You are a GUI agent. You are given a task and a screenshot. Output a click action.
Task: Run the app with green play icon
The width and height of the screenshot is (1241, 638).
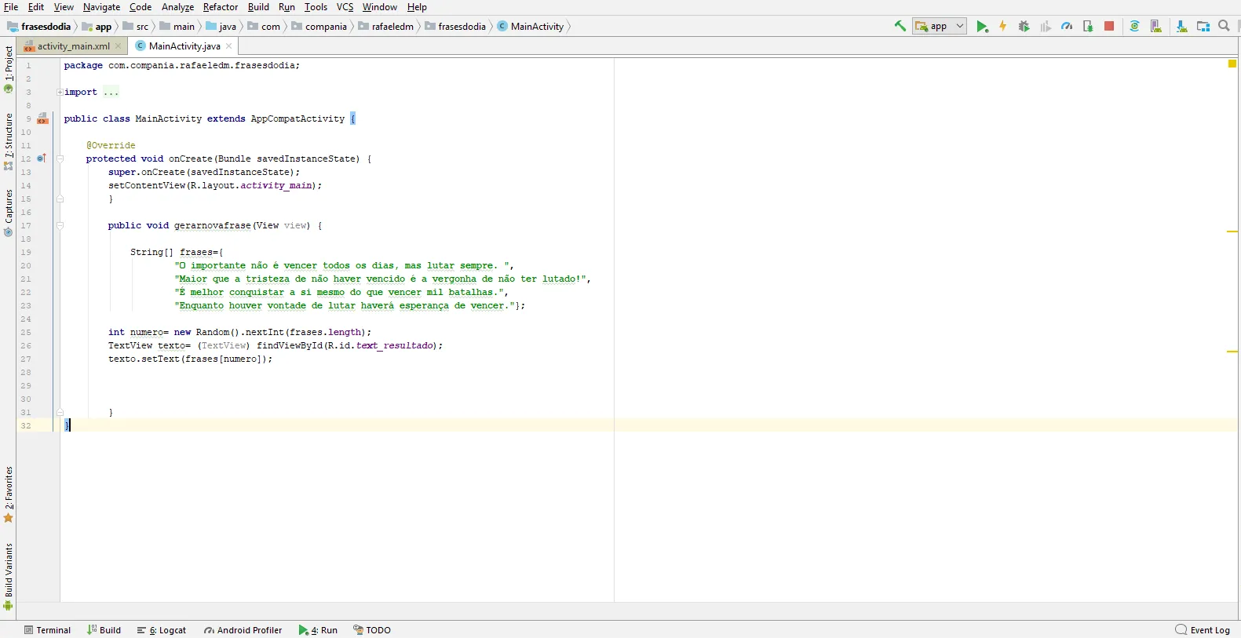[982, 27]
